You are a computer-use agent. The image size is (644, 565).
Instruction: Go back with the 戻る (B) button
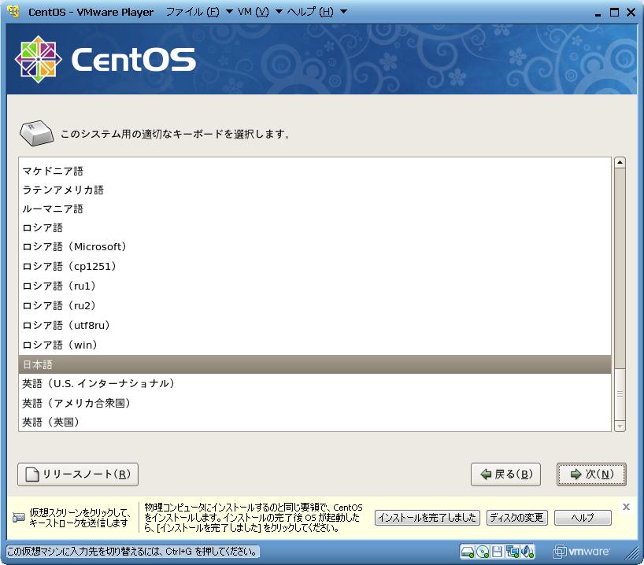pos(505,475)
